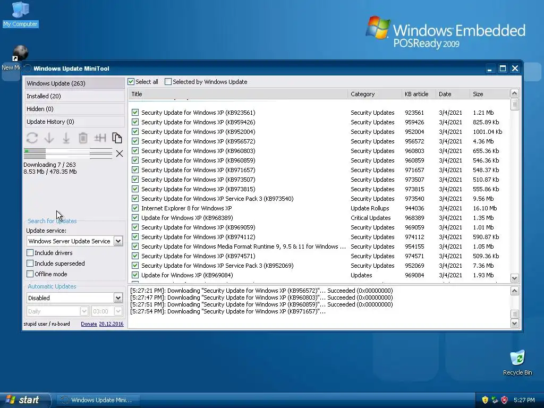Screen dimensions: 544x408
Task: Click the log pane scroll down arrow
Action: pyautogui.click(x=514, y=323)
